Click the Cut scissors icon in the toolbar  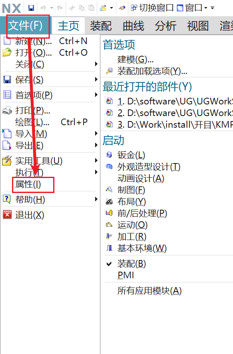pyautogui.click(x=72, y=8)
